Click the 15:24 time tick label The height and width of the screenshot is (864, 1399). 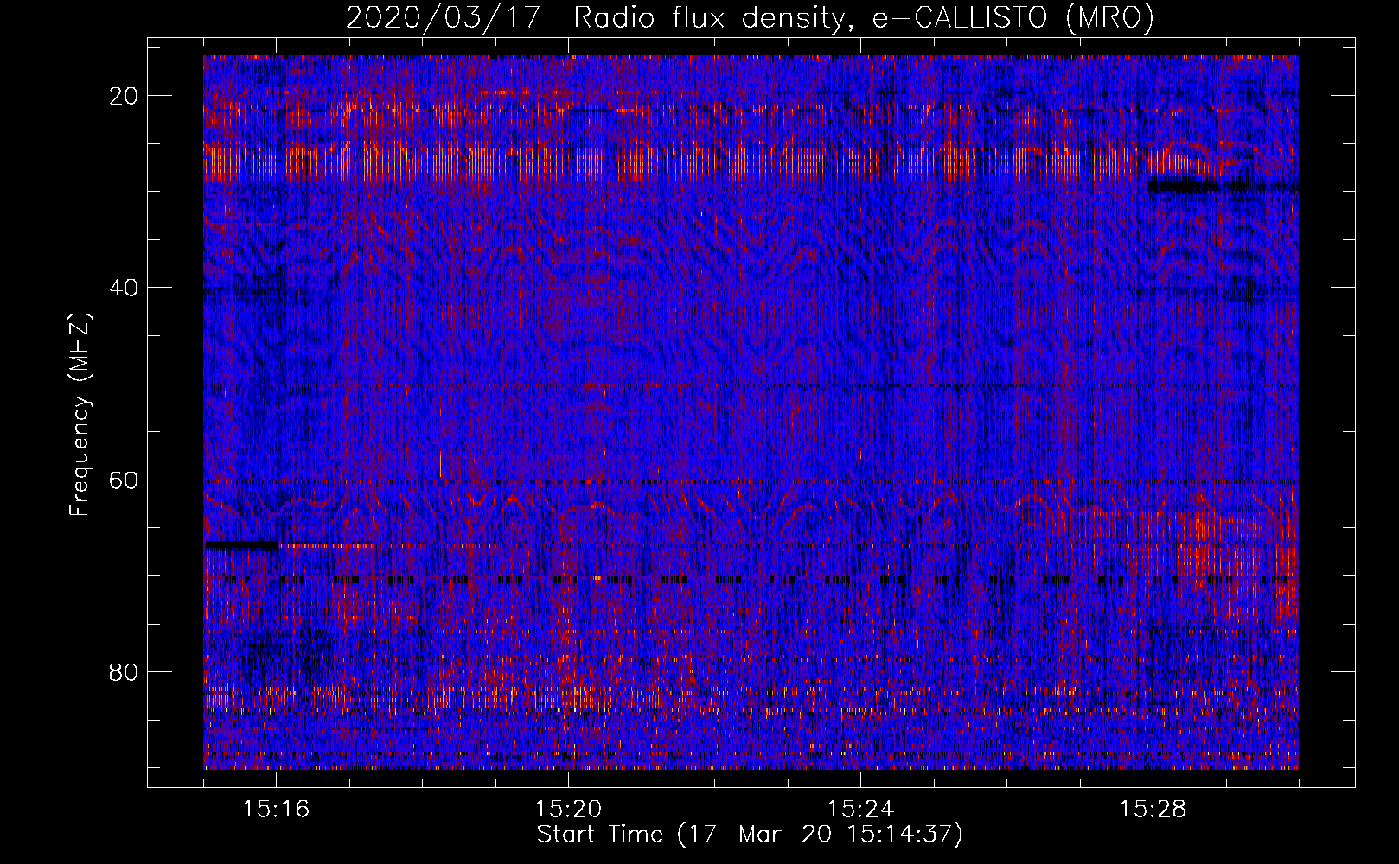coord(860,809)
